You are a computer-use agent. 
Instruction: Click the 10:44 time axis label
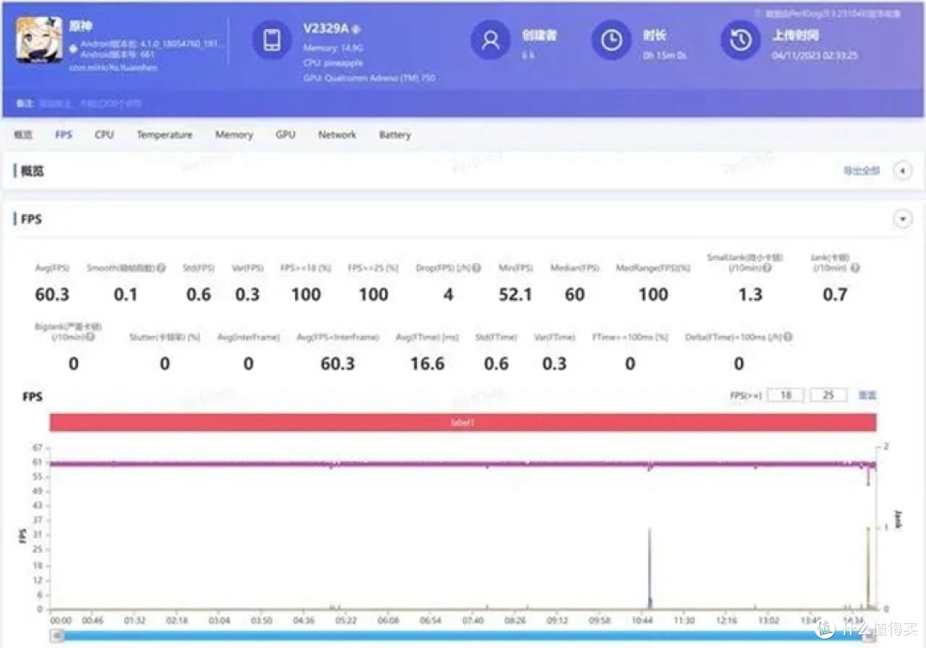coord(642,621)
